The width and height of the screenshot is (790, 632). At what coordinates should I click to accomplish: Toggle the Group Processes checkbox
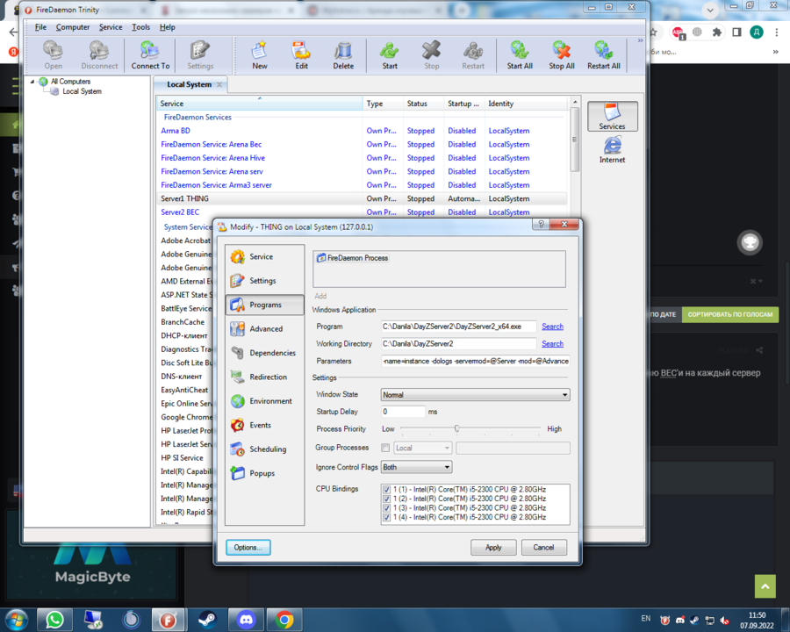click(x=385, y=448)
